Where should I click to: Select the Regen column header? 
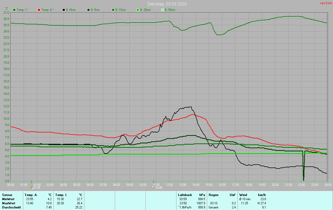[213, 195]
